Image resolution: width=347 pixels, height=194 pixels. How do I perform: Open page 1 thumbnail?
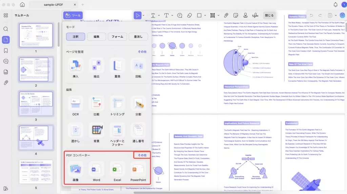tap(36, 35)
